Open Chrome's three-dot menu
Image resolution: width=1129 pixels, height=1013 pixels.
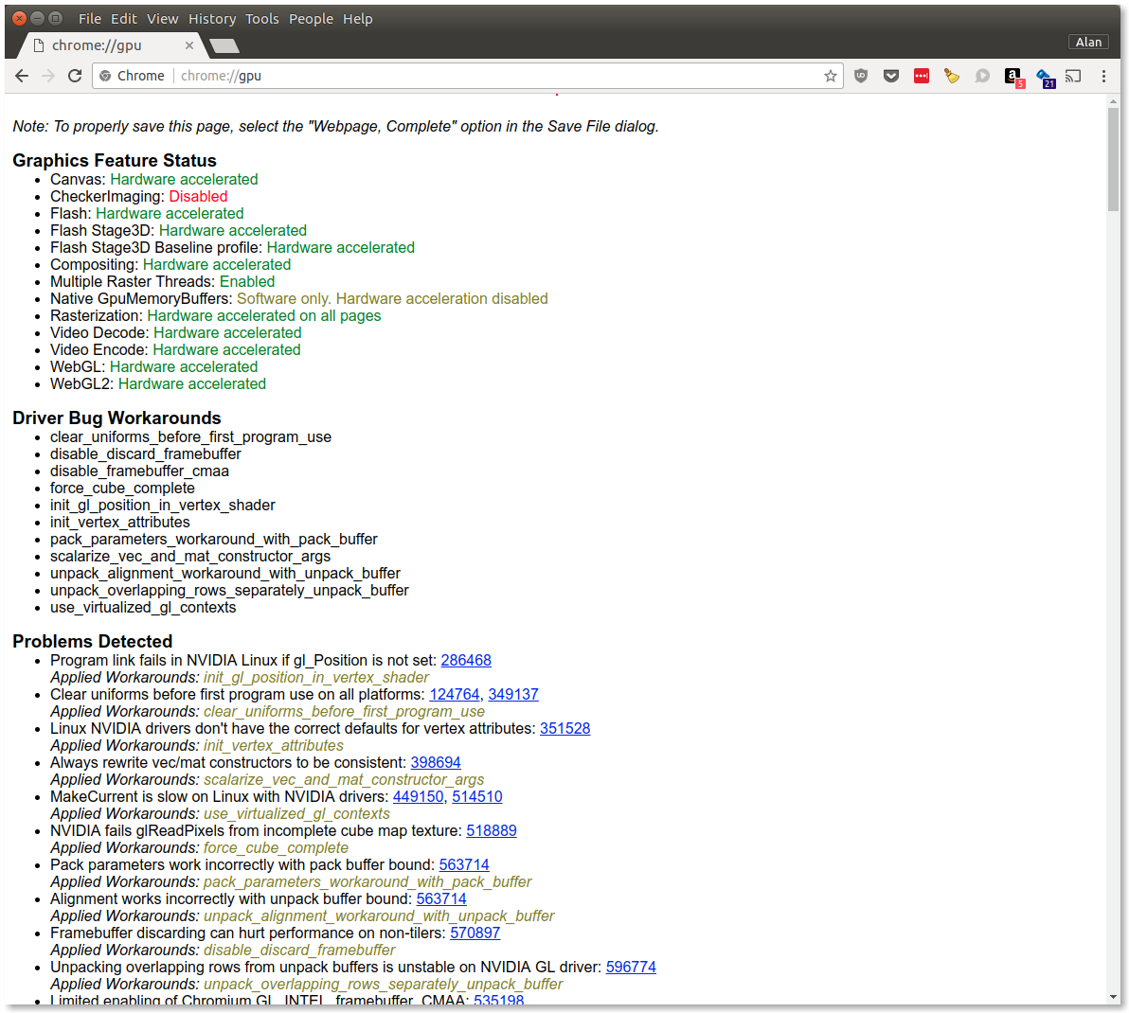[1103, 76]
